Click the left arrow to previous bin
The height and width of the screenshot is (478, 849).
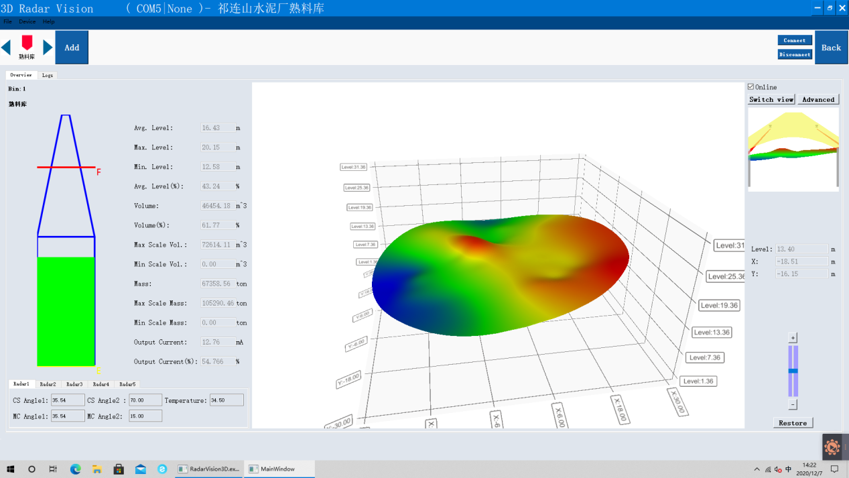point(6,48)
